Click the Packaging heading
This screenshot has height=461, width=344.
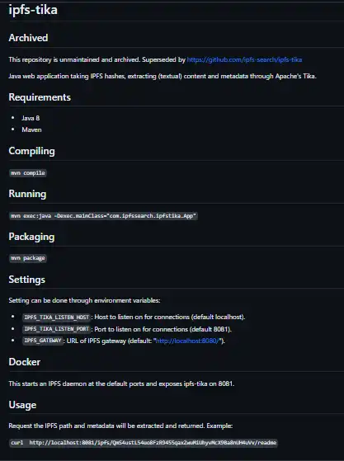(31, 237)
